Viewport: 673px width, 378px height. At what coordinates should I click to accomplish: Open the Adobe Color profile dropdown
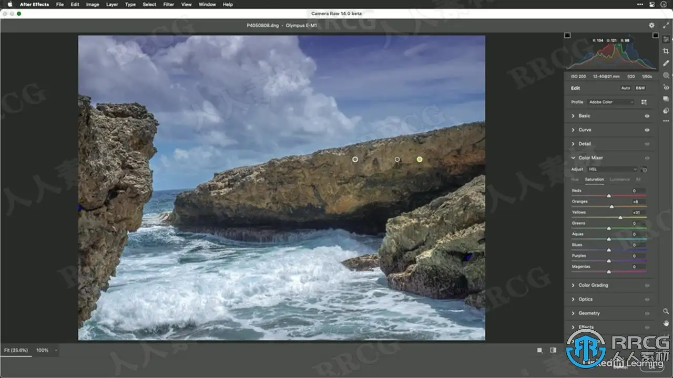coord(610,102)
